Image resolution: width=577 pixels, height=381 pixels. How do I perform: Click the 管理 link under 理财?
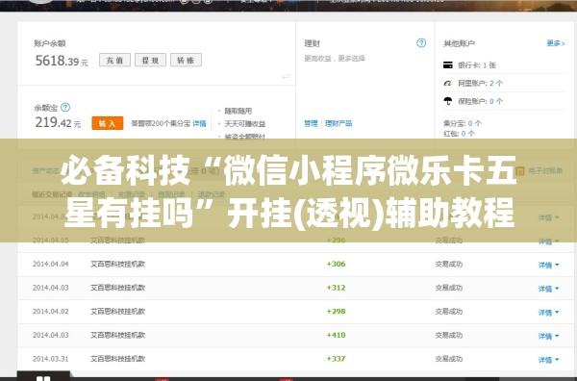coord(311,123)
